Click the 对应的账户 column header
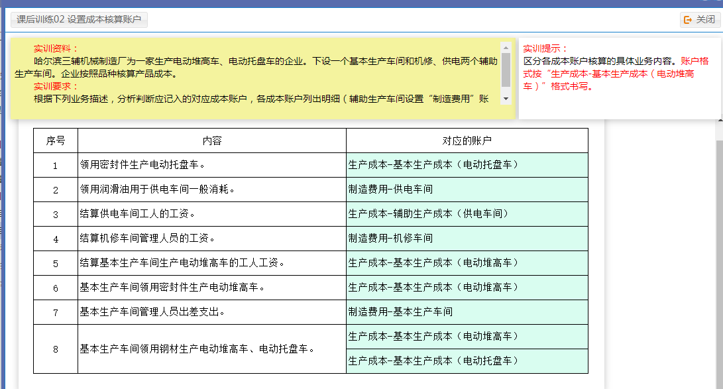The height and width of the screenshot is (389, 723). click(x=467, y=140)
